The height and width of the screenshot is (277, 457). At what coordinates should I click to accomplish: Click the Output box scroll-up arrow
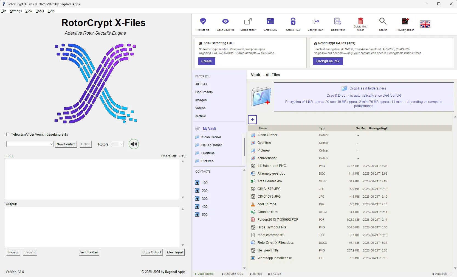pyautogui.click(x=183, y=209)
